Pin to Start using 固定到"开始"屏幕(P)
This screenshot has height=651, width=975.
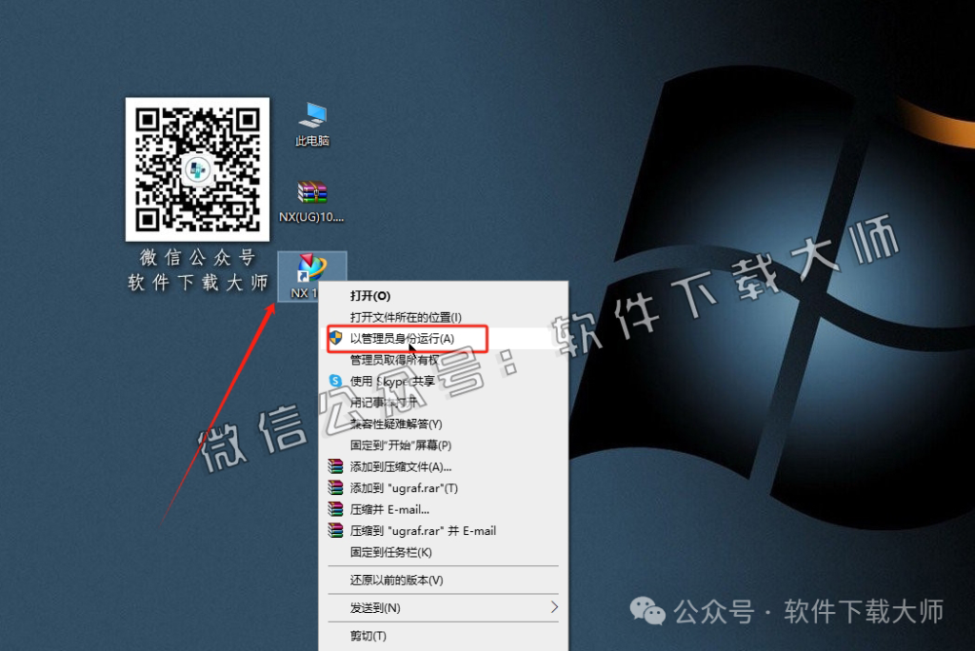pos(400,445)
